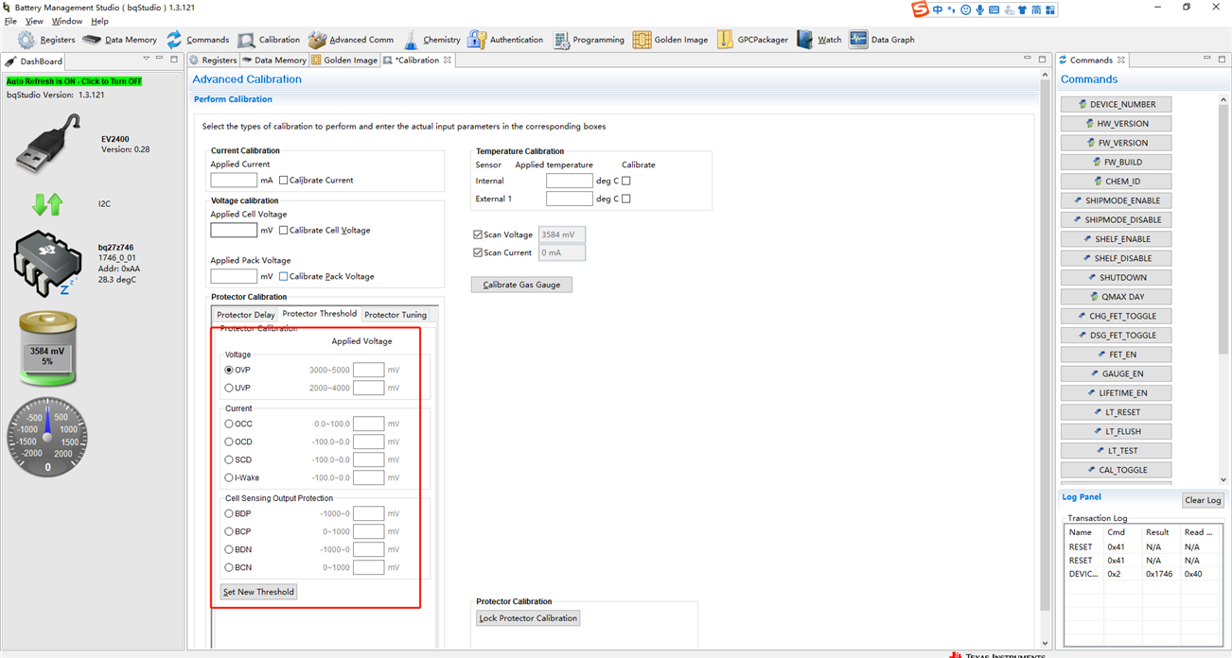Open Advanced Comm tool
The height and width of the screenshot is (658, 1232).
351,40
